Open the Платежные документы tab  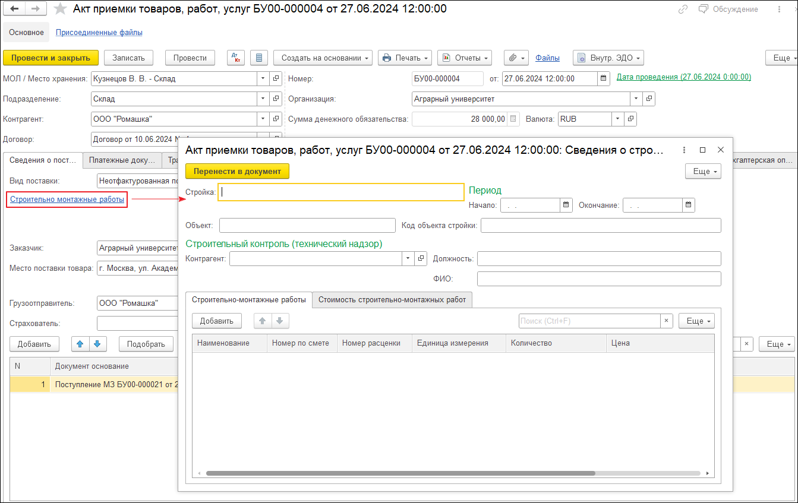(122, 160)
